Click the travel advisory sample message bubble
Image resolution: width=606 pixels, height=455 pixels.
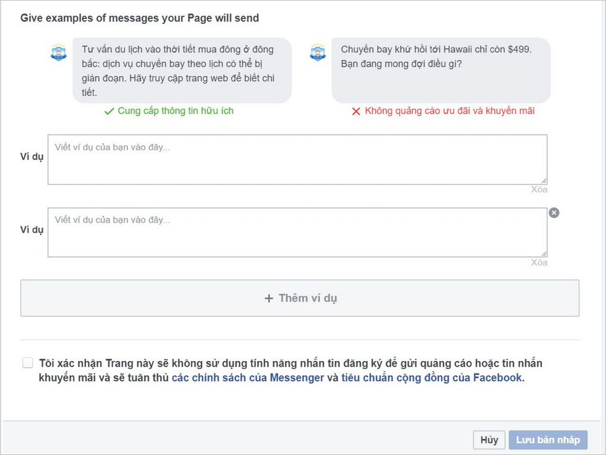pyautogui.click(x=182, y=70)
